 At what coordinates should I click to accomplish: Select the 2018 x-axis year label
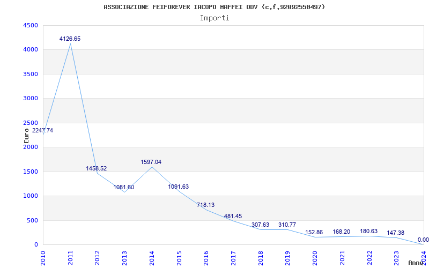pyautogui.click(x=261, y=258)
